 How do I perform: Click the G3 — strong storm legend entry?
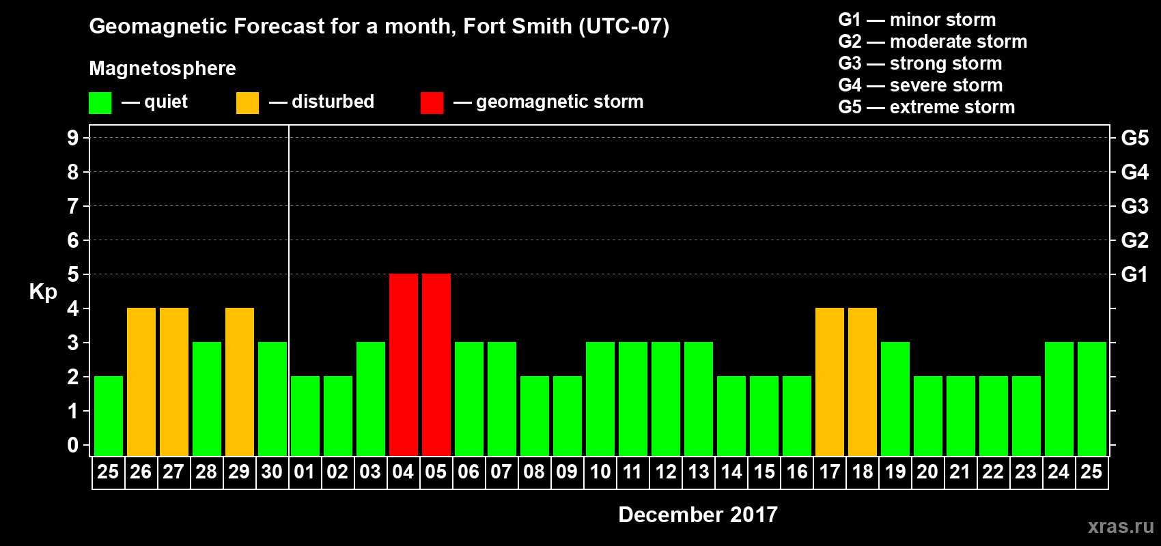(x=920, y=63)
